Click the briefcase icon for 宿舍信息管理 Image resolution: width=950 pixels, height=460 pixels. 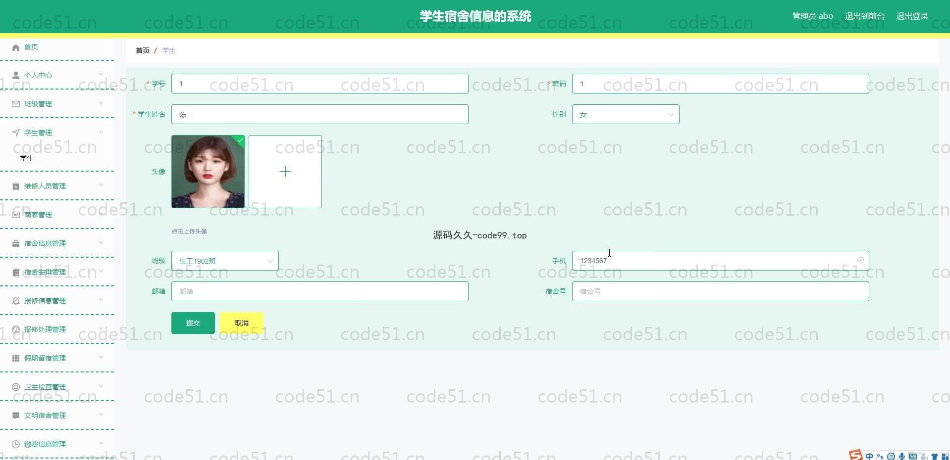coord(16,243)
